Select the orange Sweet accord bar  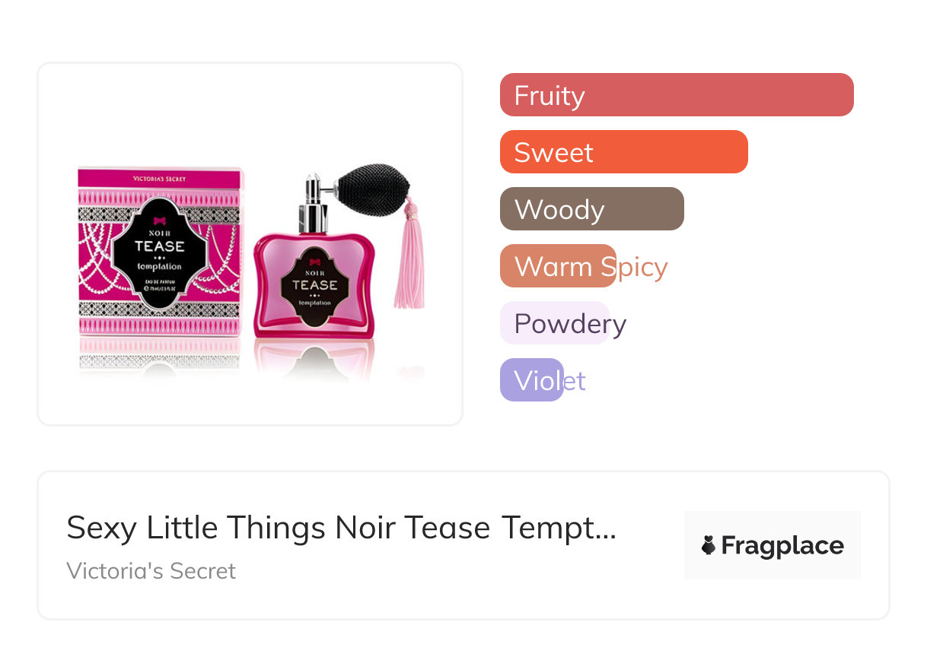coord(623,152)
